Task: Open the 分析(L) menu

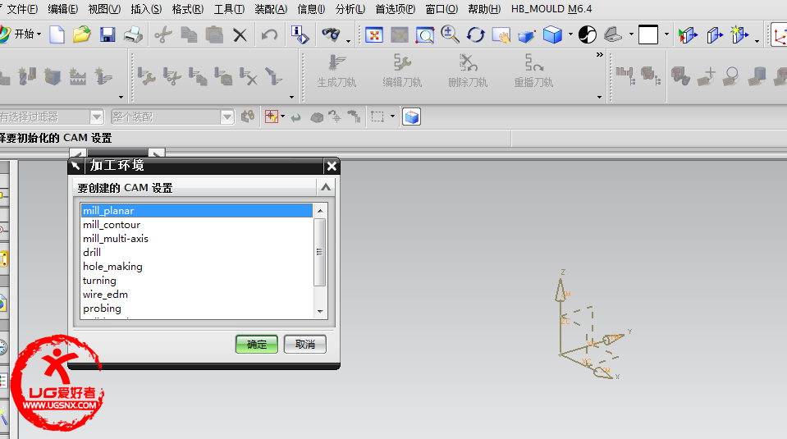Action: (350, 9)
